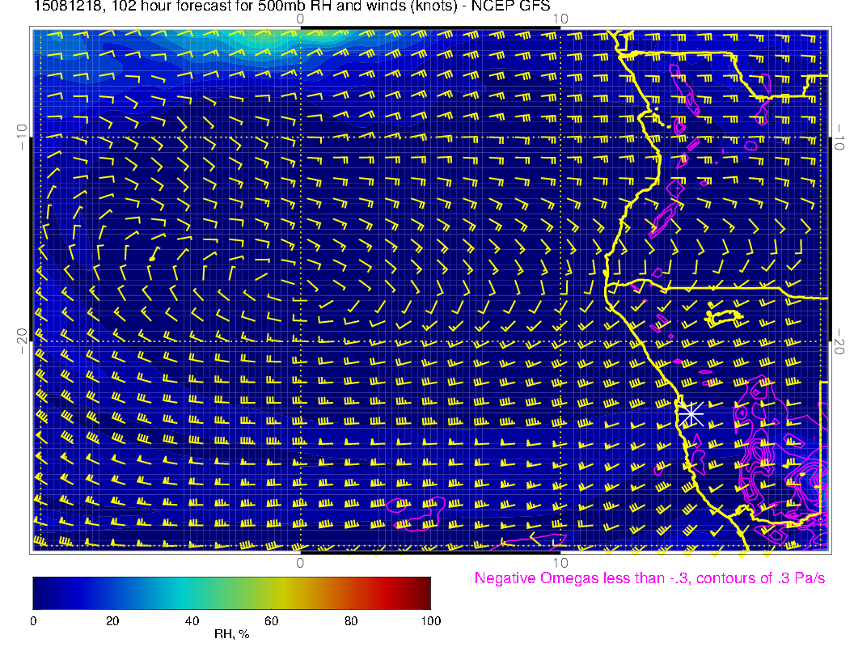Click the circular calm-wind center marker
The width and height of the screenshot is (854, 660).
tap(152, 259)
